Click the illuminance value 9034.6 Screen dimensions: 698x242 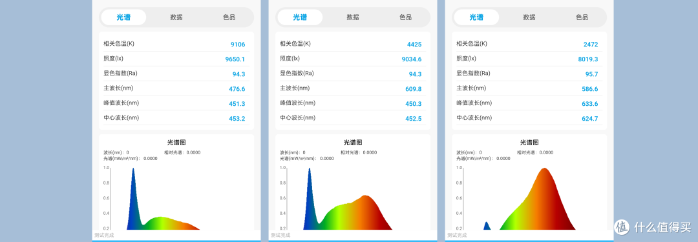point(411,59)
